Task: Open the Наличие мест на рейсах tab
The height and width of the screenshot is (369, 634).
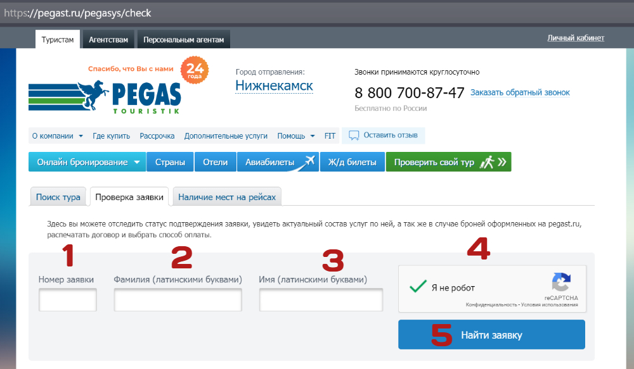Action: 227,197
